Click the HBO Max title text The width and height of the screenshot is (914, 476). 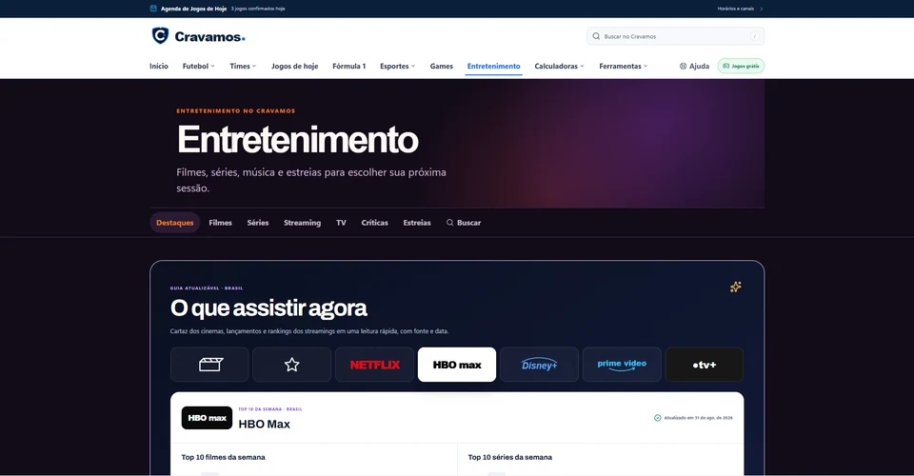264,425
